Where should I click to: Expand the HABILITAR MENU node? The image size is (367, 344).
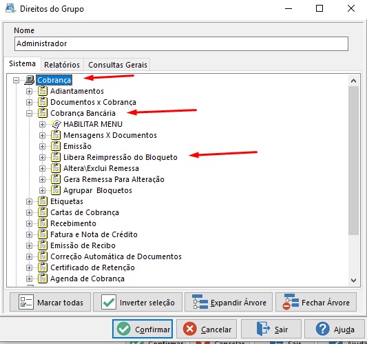[43, 124]
